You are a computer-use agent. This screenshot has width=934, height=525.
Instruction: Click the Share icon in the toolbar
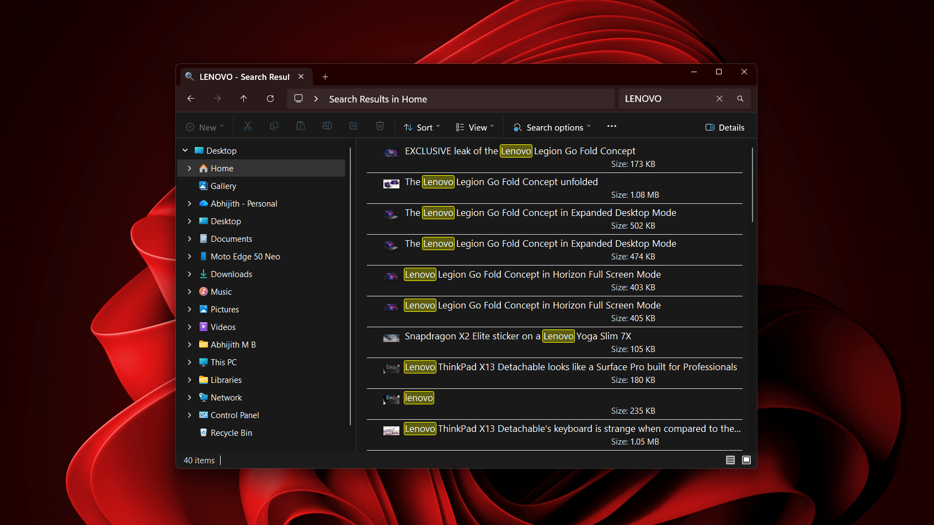[354, 126]
